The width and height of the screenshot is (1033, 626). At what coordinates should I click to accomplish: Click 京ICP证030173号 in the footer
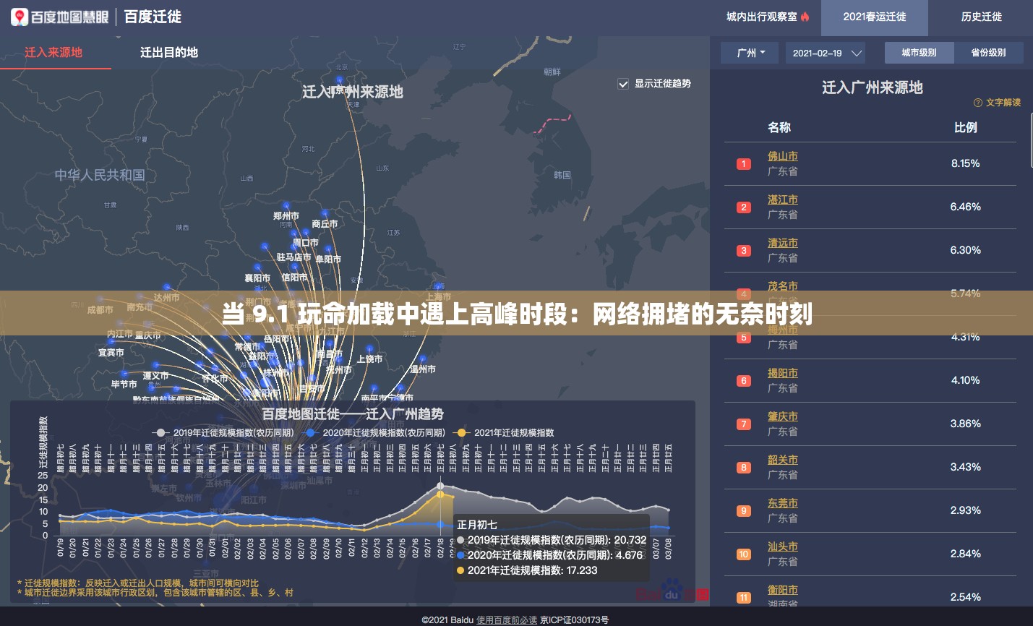point(575,619)
